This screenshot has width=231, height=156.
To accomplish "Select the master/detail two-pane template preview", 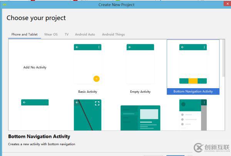I will (141, 118).
